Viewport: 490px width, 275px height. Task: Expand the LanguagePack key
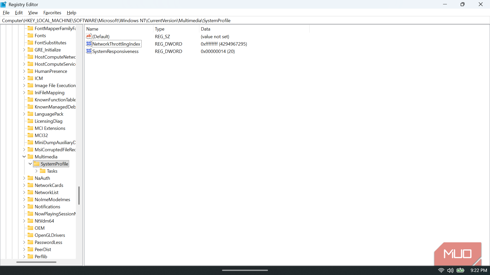pos(24,114)
